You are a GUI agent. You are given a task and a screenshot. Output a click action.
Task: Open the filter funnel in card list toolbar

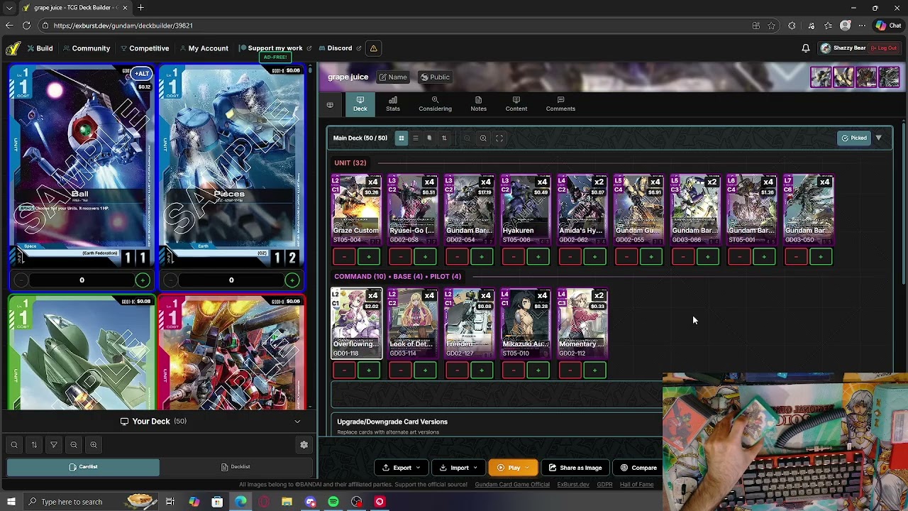coord(54,445)
